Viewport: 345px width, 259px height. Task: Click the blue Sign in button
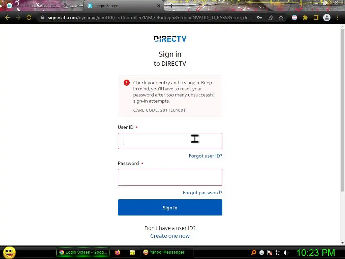170,207
